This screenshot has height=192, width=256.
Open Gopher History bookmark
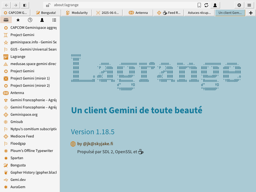click(x=30, y=173)
